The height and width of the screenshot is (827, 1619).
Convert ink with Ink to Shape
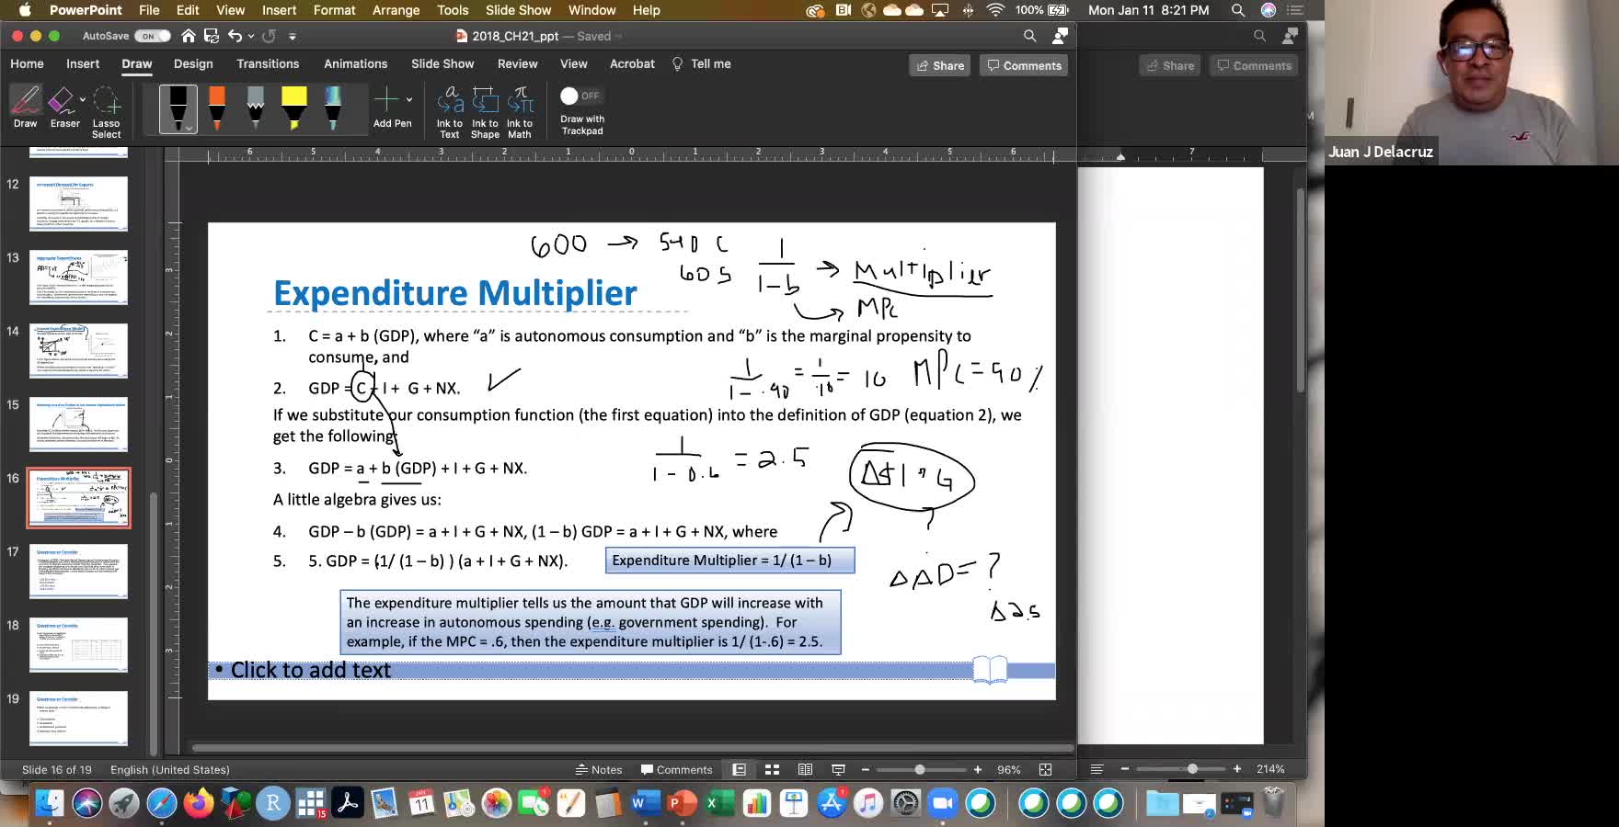click(x=485, y=112)
